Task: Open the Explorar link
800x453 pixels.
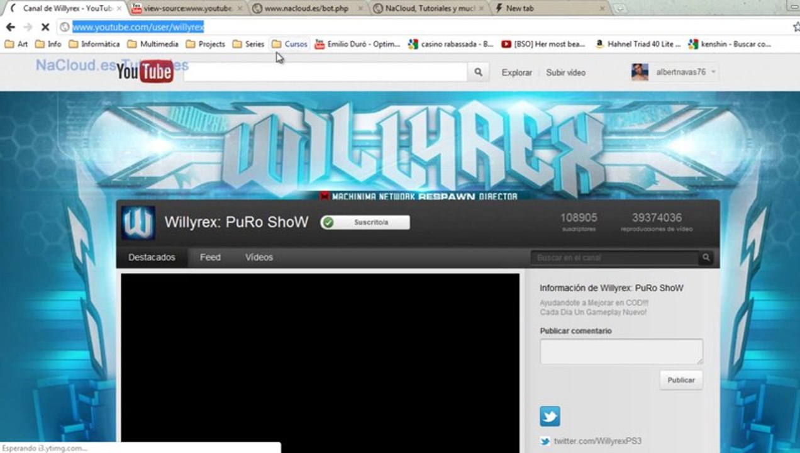Action: pos(517,72)
